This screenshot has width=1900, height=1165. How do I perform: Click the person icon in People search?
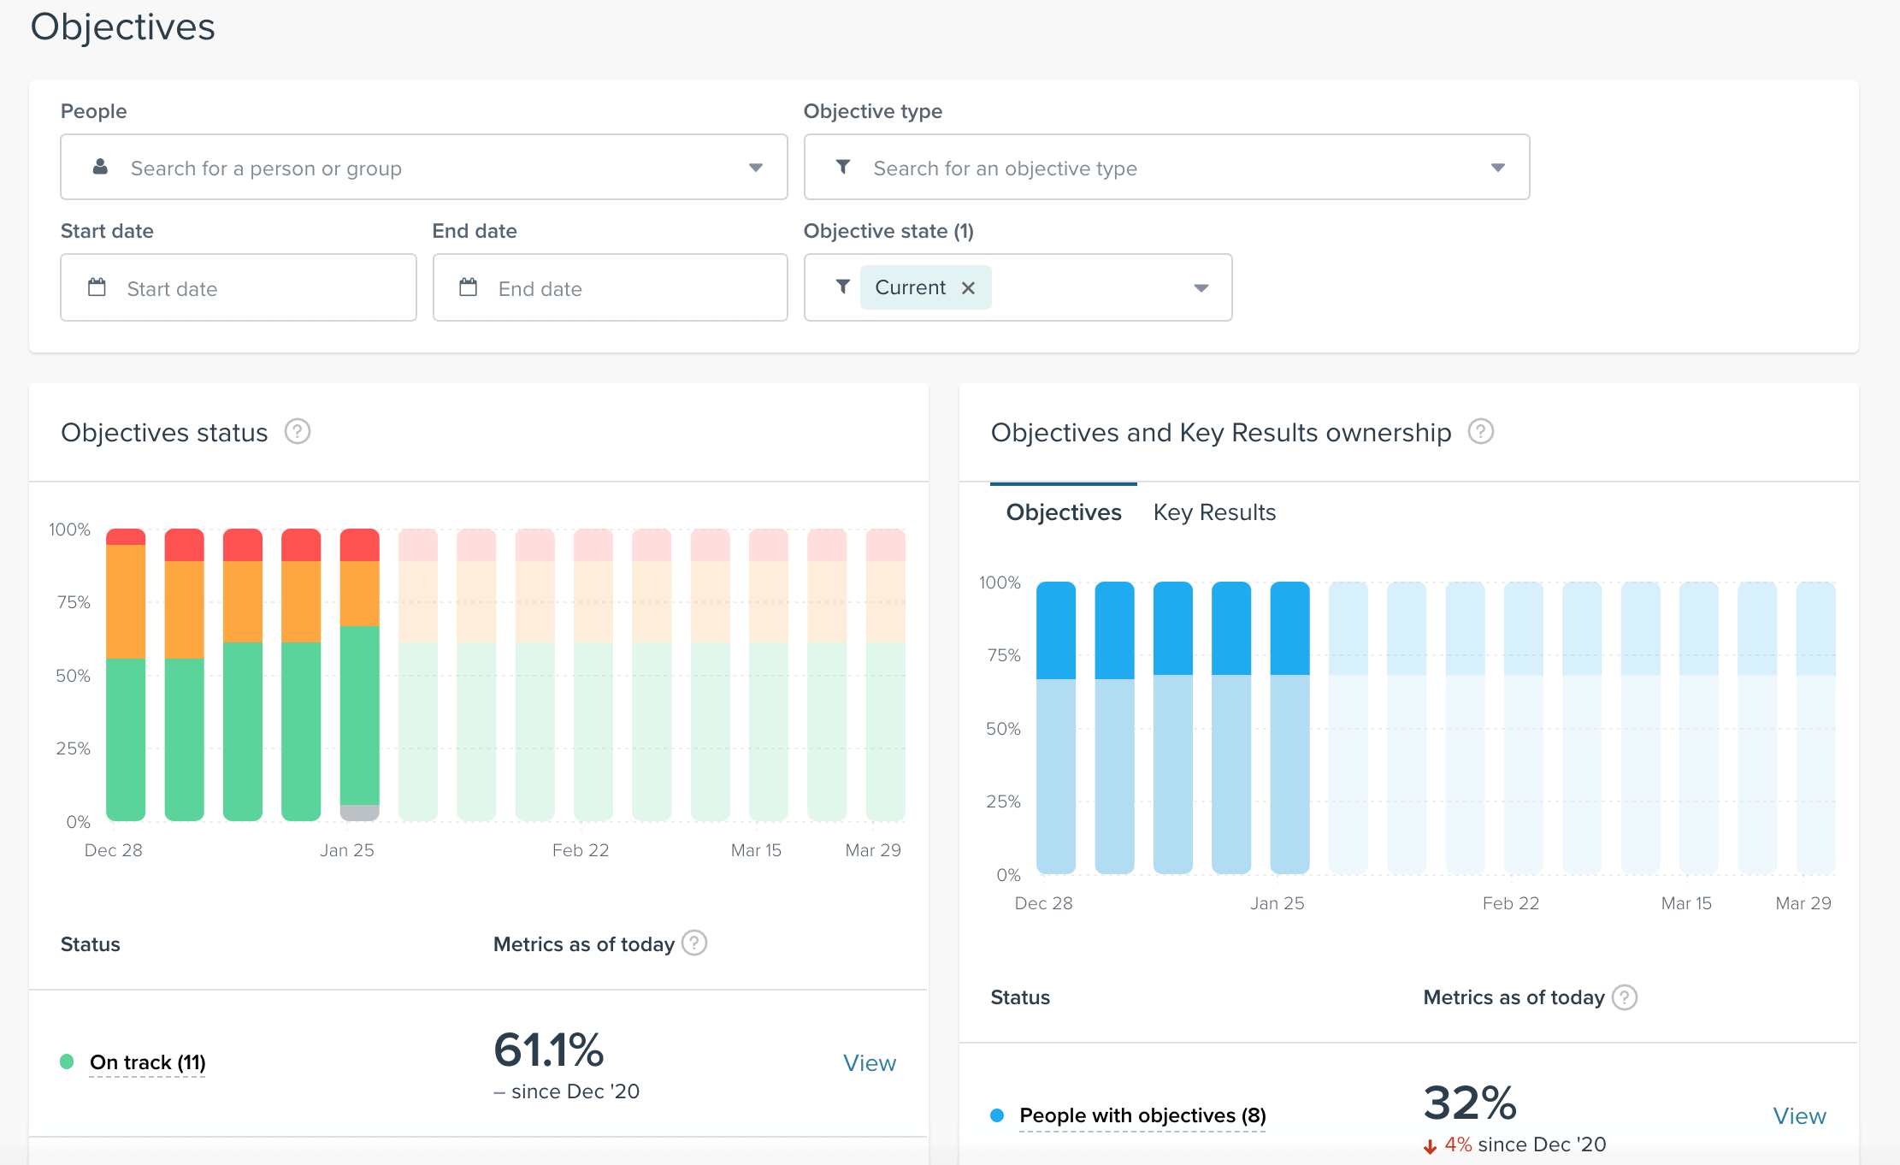pyautogui.click(x=100, y=167)
